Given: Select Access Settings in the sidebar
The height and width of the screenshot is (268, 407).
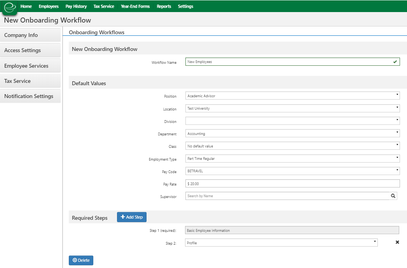Looking at the screenshot, I should click(x=30, y=51).
